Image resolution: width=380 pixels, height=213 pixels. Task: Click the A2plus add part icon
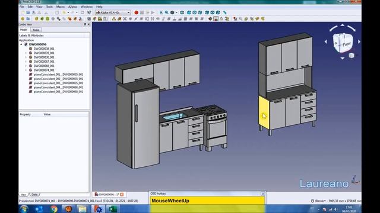36,18
